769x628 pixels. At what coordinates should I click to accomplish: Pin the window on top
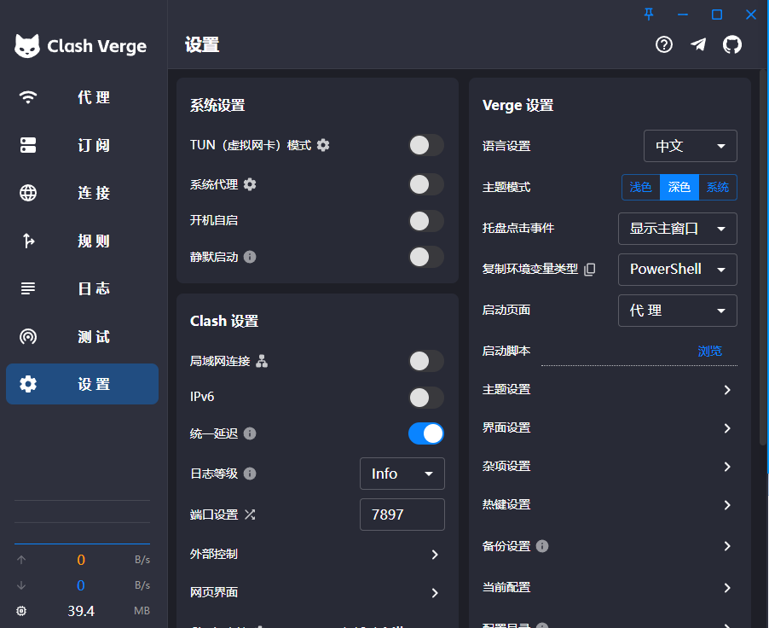648,15
